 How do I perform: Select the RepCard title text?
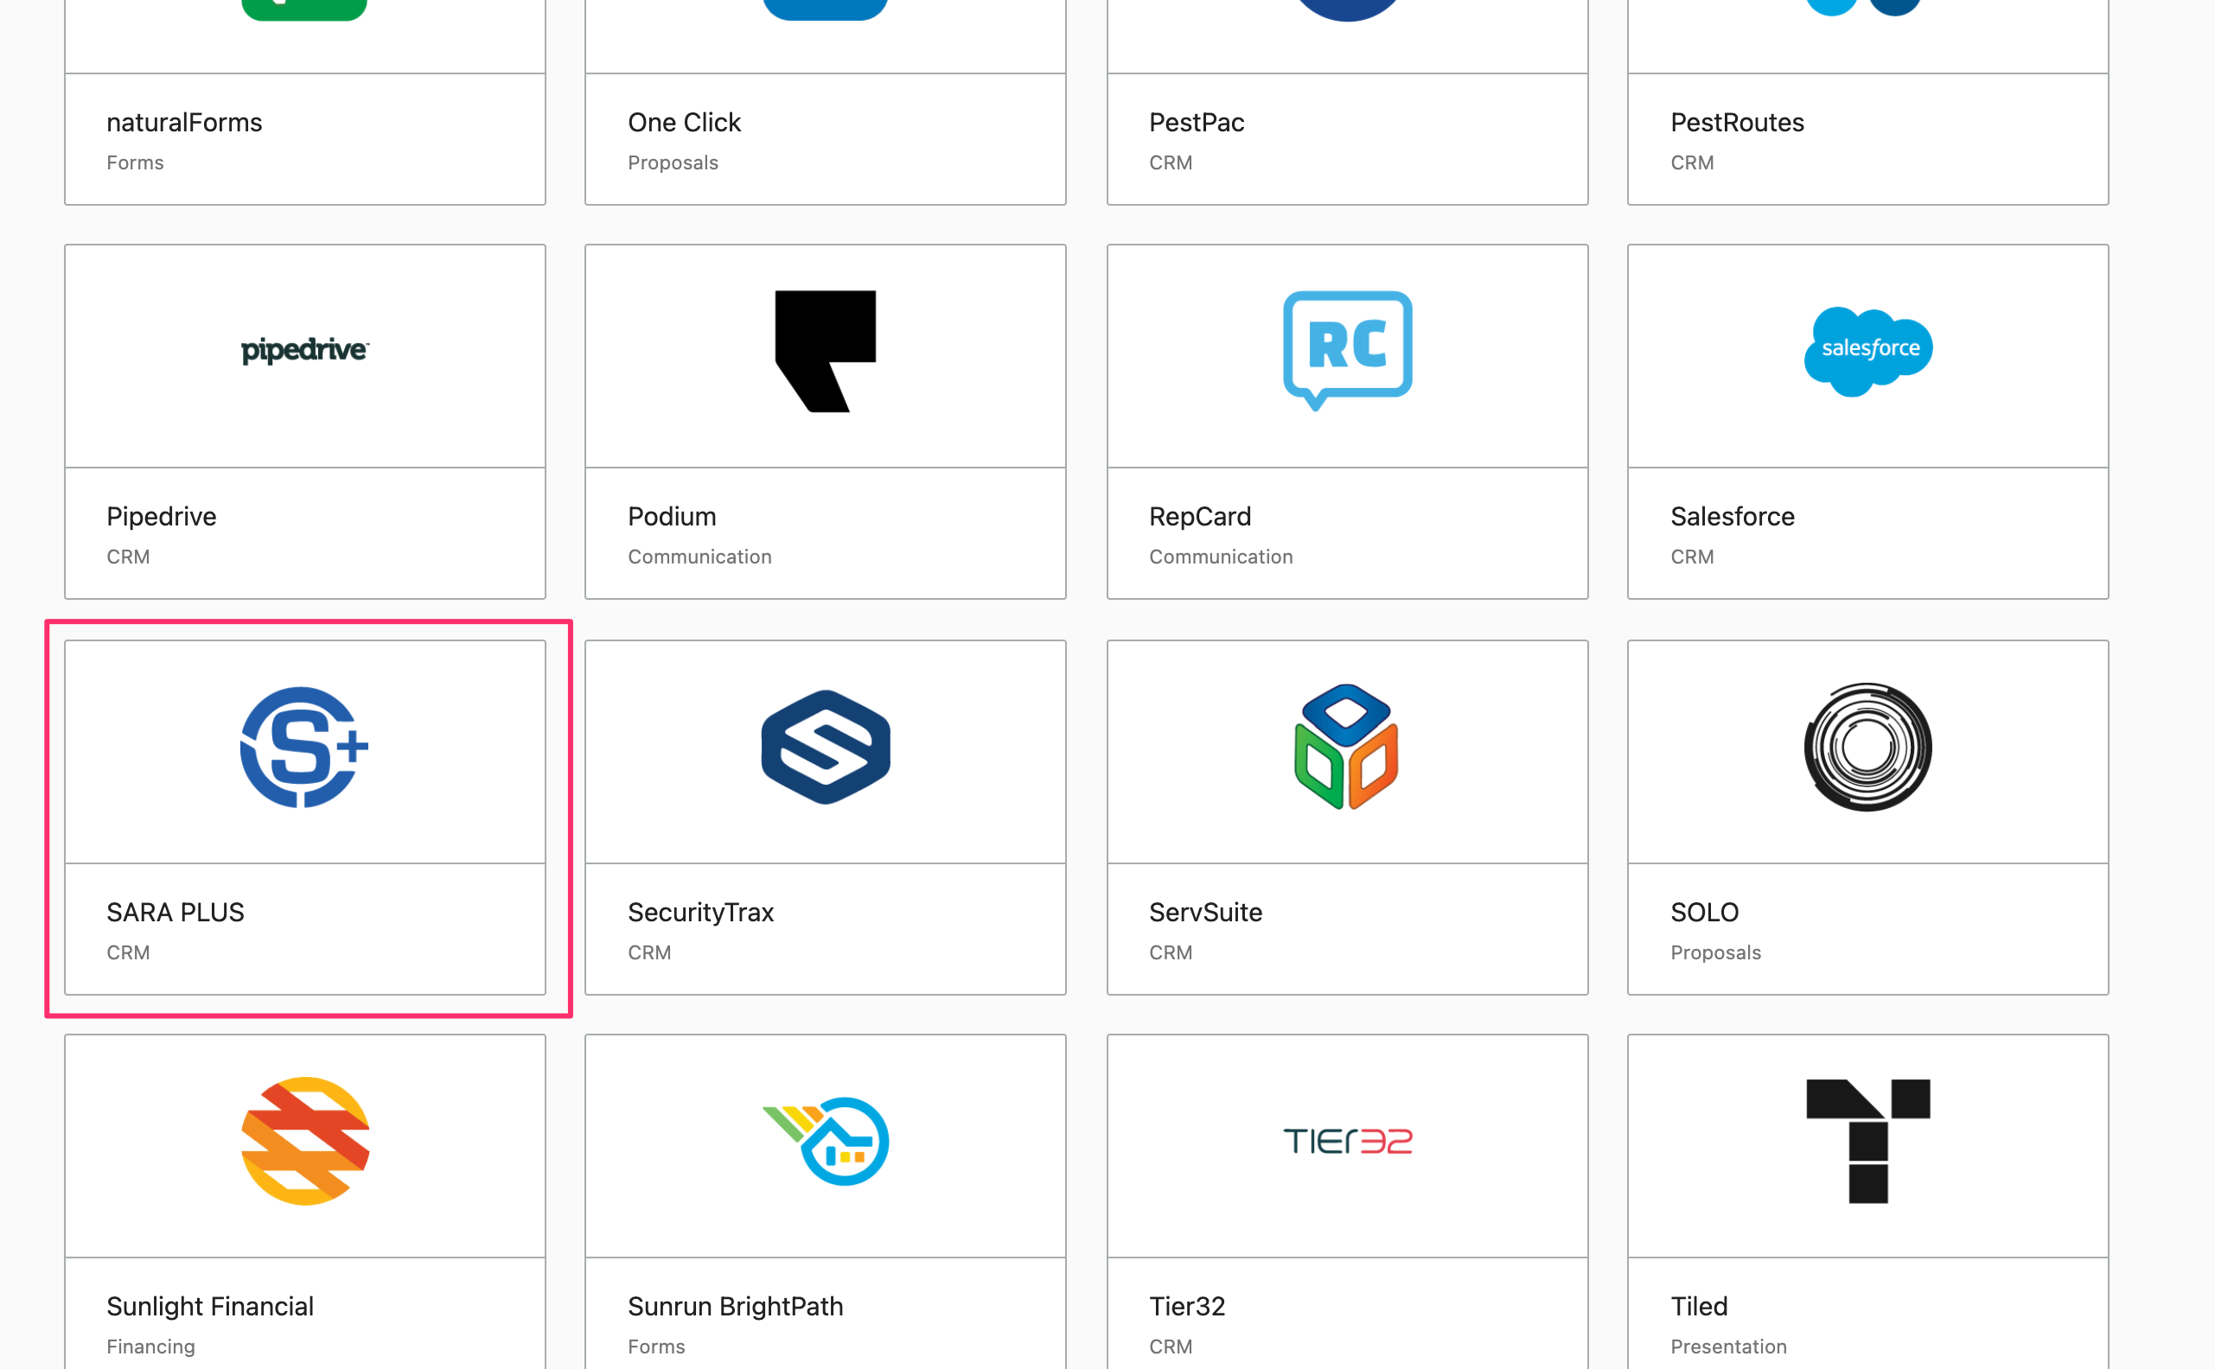(1200, 516)
